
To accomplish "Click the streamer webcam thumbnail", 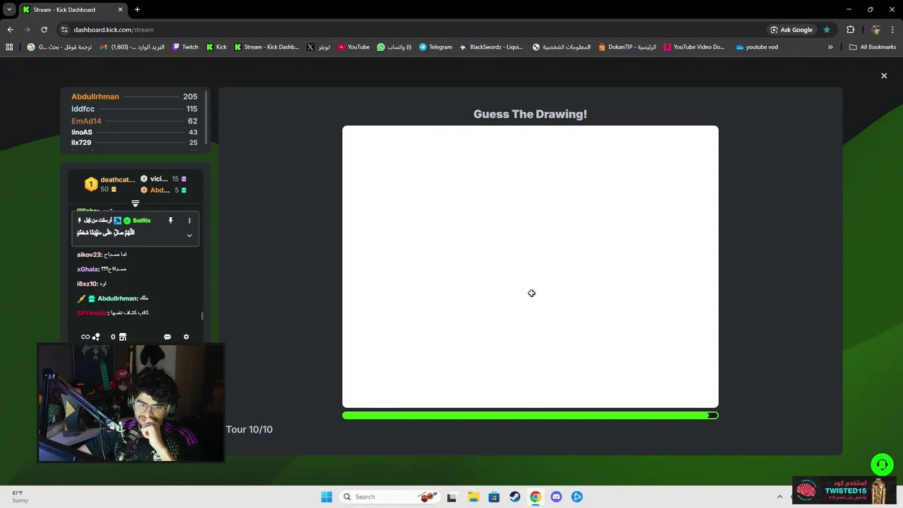I will coord(131,403).
